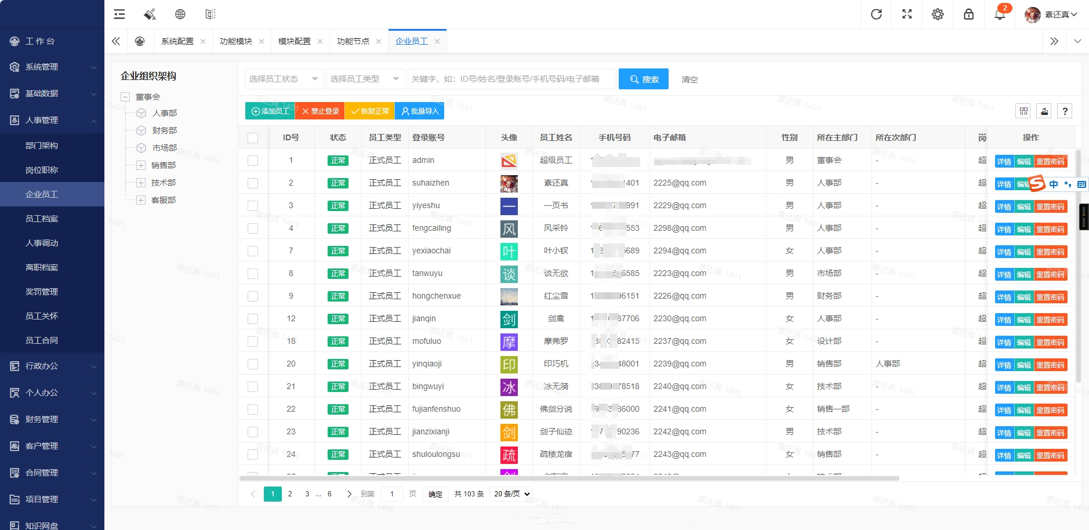Image resolution: width=1089 pixels, height=530 pixels.
Task: Open column display settings icon above the table
Action: [x=1024, y=111]
